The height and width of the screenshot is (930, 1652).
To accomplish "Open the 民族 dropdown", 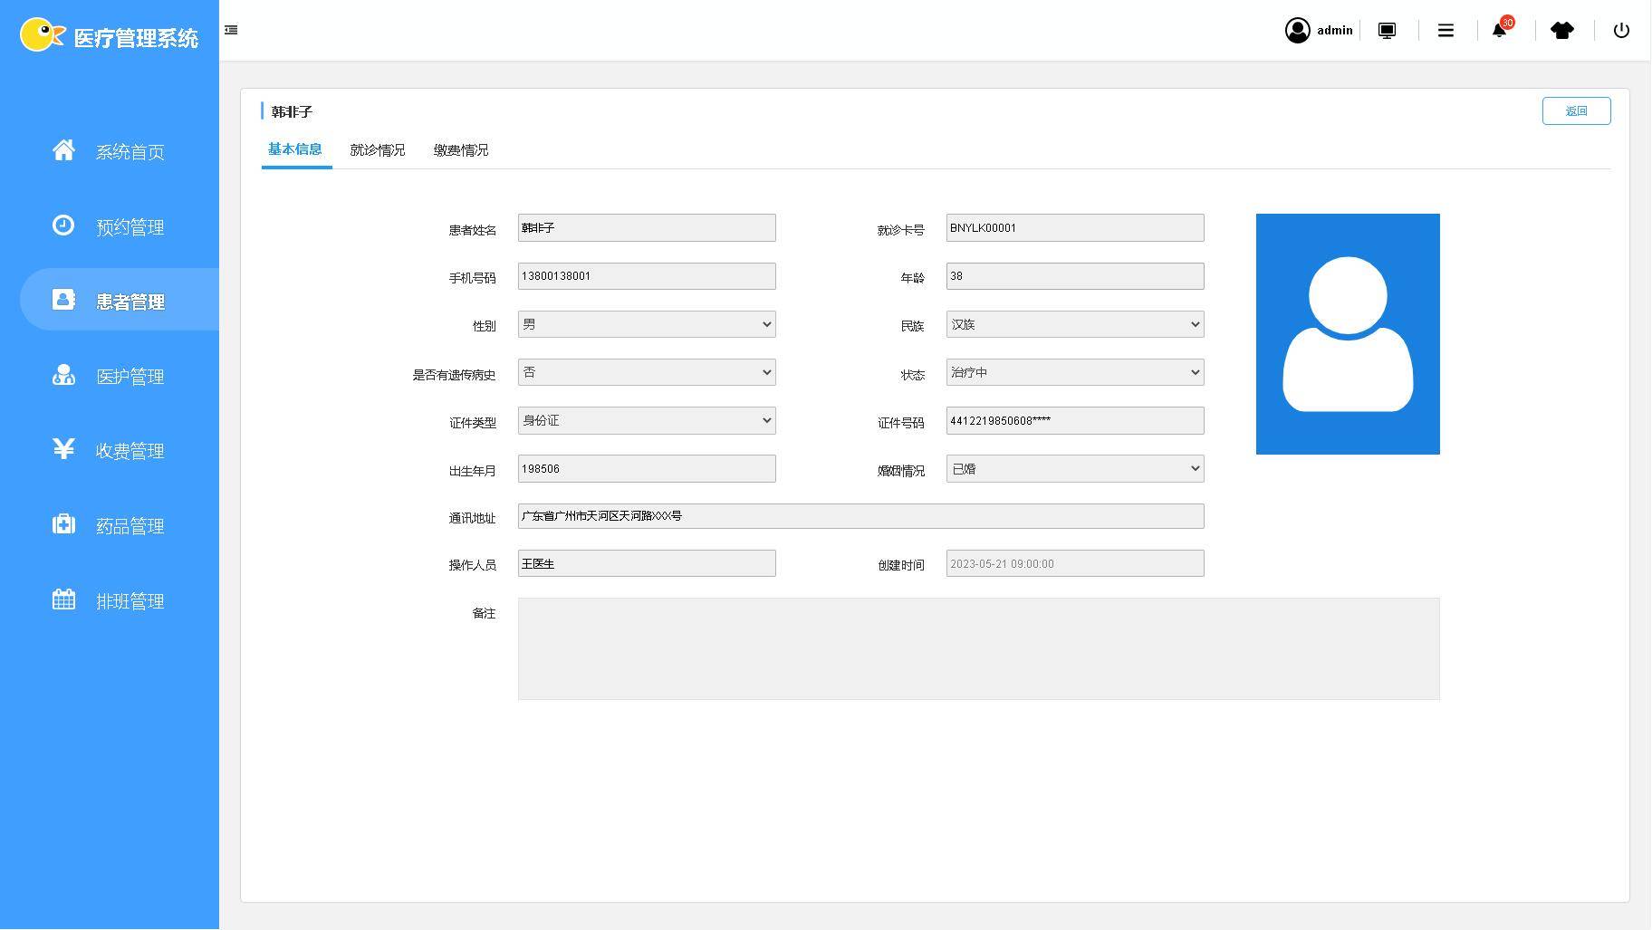I will pyautogui.click(x=1074, y=324).
